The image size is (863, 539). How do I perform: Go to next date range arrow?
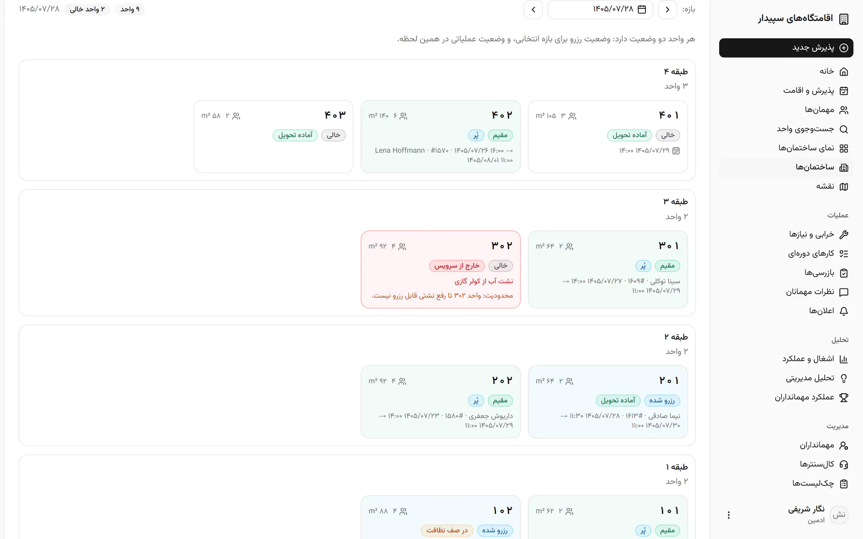click(x=667, y=9)
